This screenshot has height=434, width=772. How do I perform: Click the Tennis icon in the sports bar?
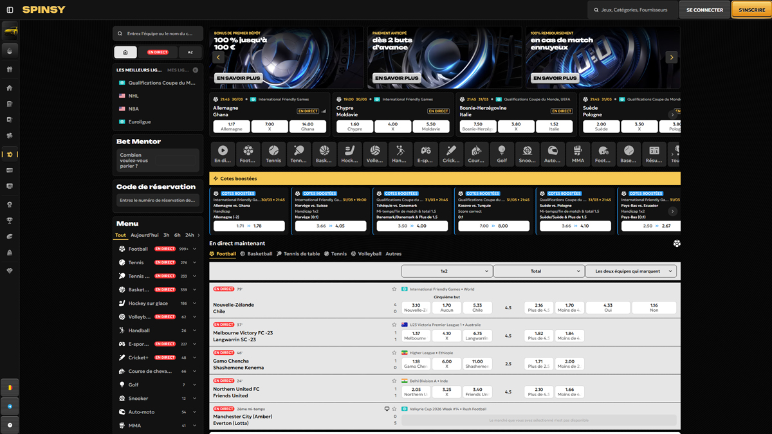point(273,154)
